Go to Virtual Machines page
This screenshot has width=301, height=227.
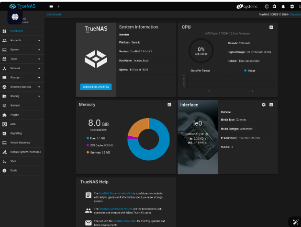click(20, 143)
